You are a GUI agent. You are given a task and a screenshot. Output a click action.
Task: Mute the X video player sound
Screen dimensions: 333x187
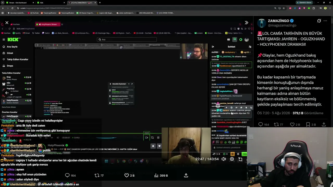(x=224, y=159)
